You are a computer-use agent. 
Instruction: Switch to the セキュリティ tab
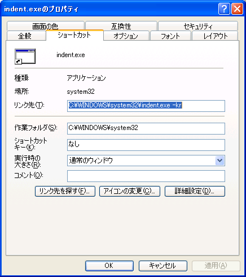click(198, 26)
